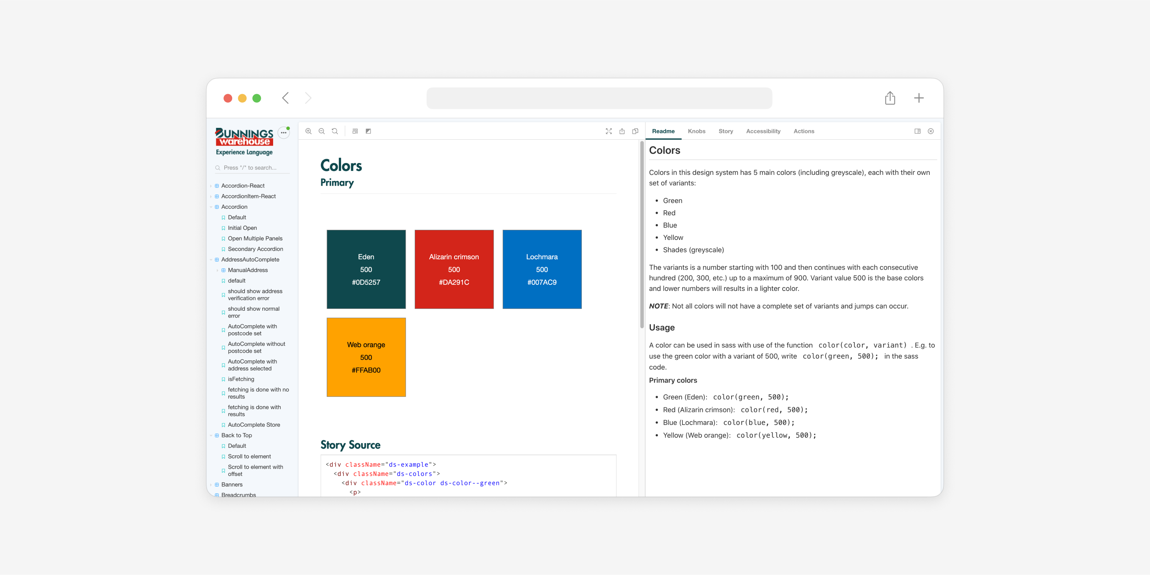
Task: Click the browser forward arrow
Action: pyautogui.click(x=308, y=98)
